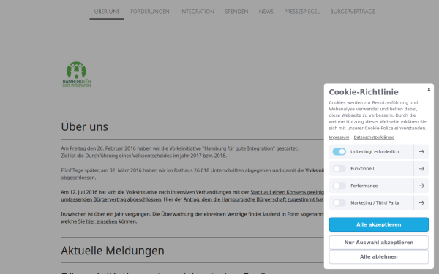Open the Pressespiegel menu item

pyautogui.click(x=301, y=12)
